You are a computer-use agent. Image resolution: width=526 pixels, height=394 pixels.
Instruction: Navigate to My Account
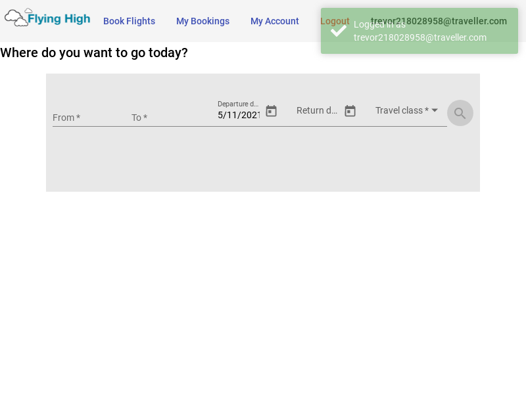(274, 21)
